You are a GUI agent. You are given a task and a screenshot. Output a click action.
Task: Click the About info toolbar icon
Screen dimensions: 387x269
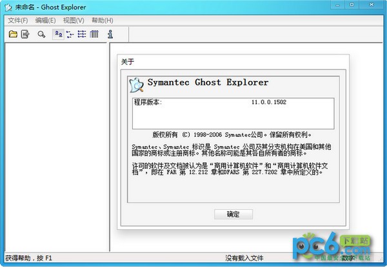[110, 34]
